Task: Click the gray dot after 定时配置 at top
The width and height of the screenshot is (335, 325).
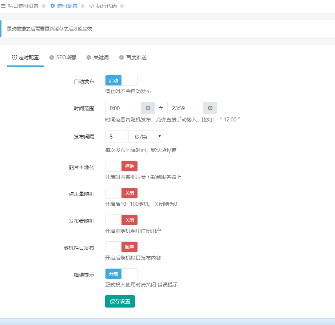Action: [83, 6]
